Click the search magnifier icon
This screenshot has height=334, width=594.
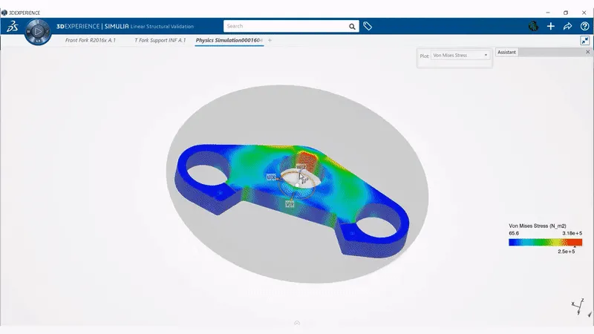[x=352, y=26]
